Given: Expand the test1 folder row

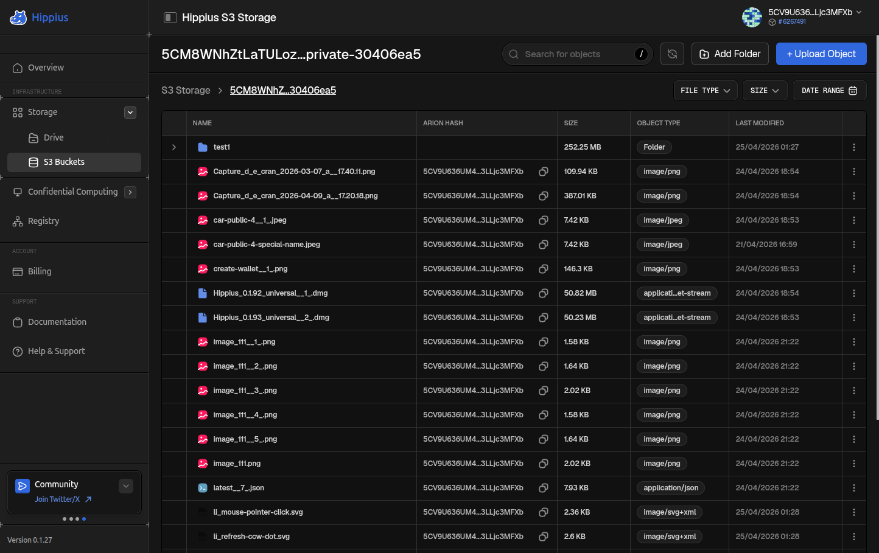Looking at the screenshot, I should [174, 147].
